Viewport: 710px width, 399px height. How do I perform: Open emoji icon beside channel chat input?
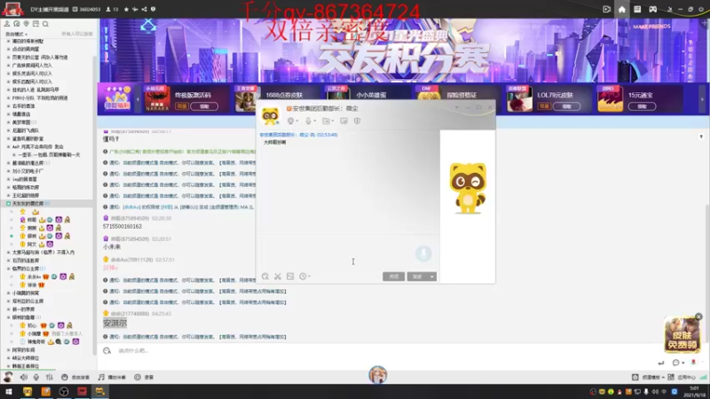[x=106, y=350]
